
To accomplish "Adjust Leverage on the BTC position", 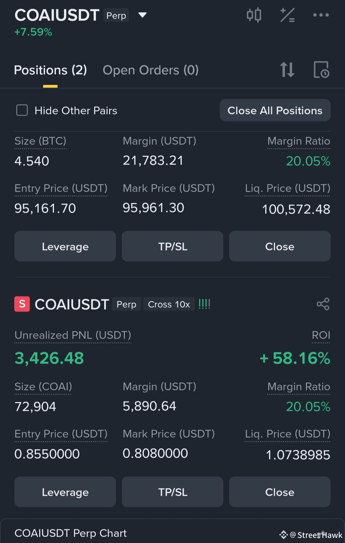I will point(65,246).
